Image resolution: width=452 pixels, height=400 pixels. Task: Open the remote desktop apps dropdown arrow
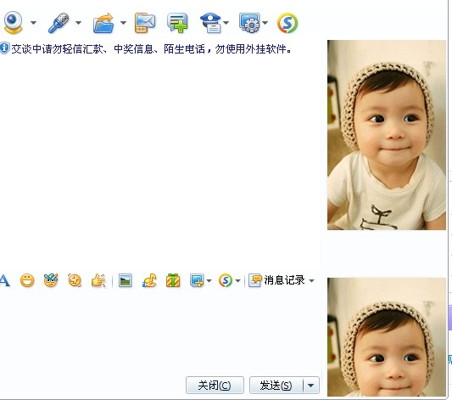click(x=265, y=23)
